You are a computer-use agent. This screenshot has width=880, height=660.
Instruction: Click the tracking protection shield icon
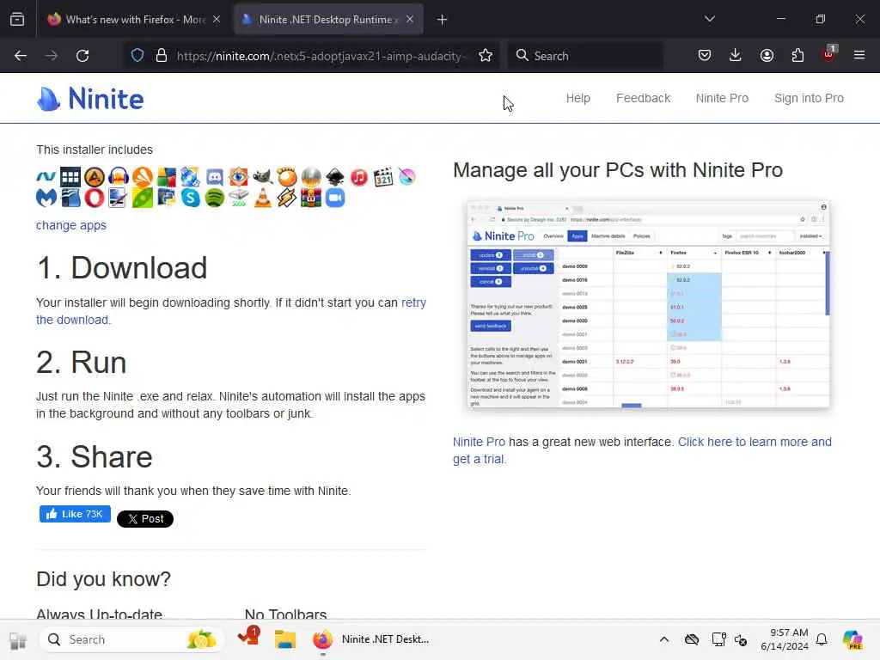(x=137, y=56)
